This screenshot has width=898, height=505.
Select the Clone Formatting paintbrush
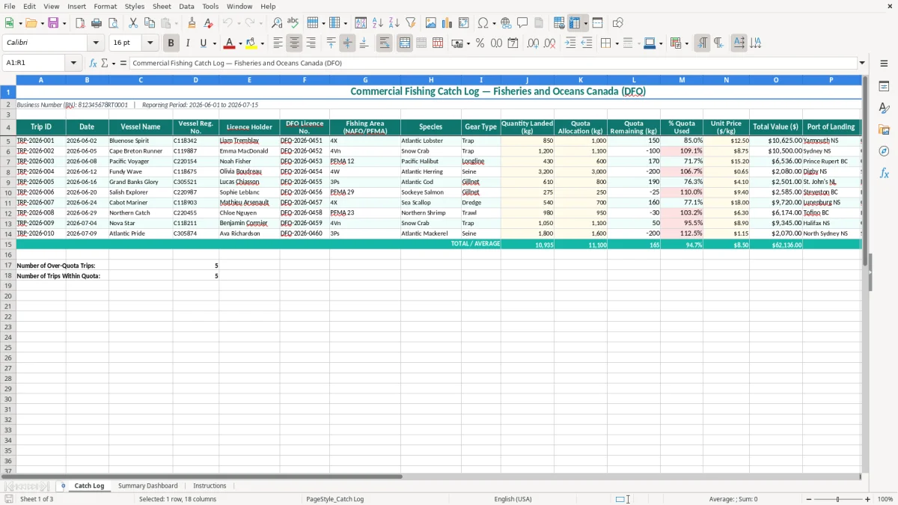[x=192, y=23]
